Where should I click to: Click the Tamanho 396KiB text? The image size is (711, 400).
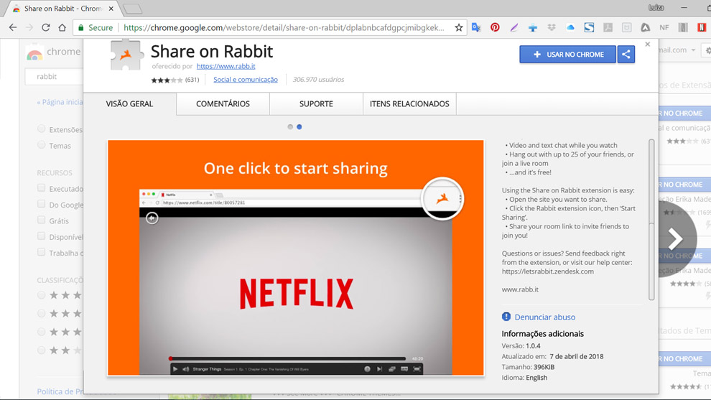click(x=528, y=367)
